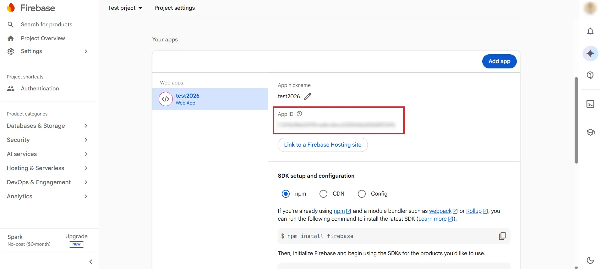Open Gemini sparkle assistant
The image size is (601, 269).
[x=590, y=53]
